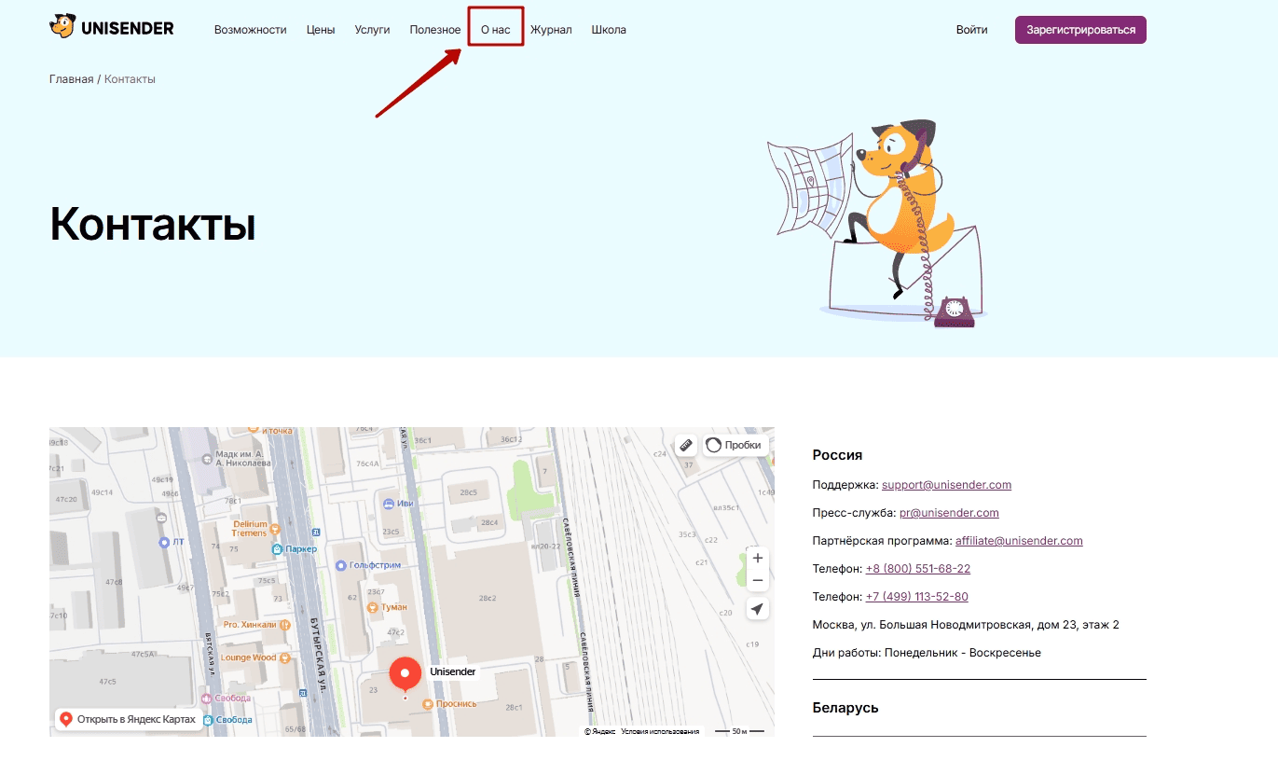Select the Иви place marker on map
This screenshot has width=1278, height=761.
pos(389,504)
